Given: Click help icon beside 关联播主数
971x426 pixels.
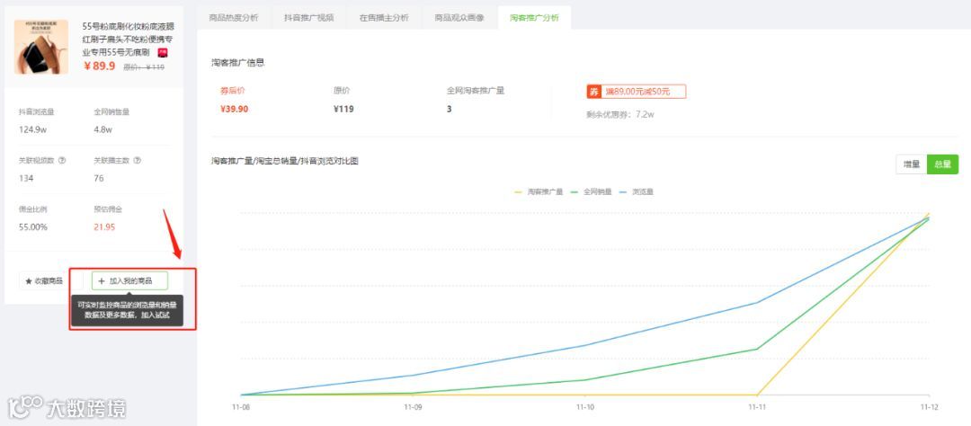Looking at the screenshot, I should [x=137, y=160].
